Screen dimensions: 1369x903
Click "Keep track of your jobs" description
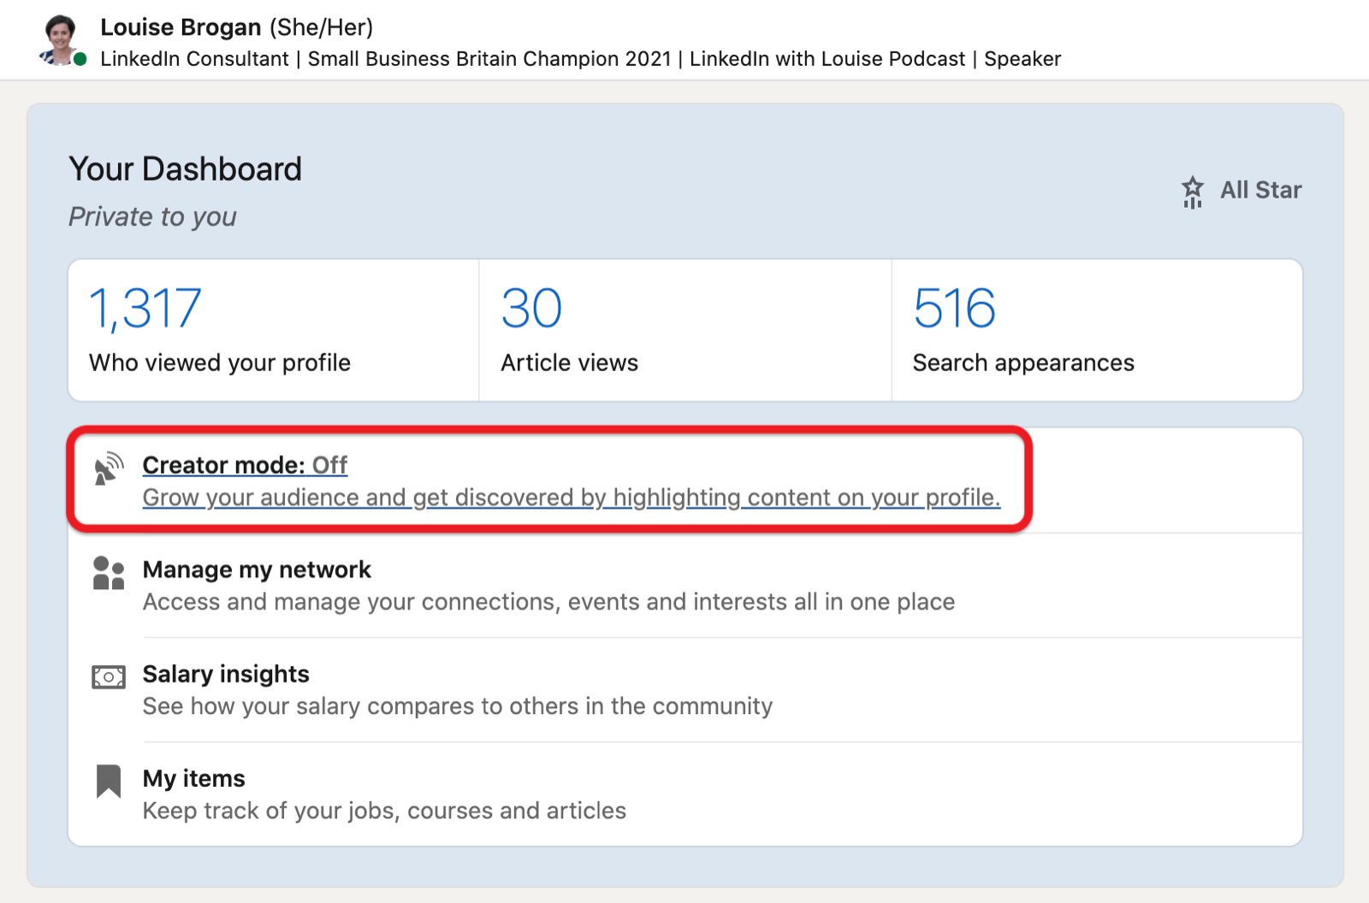click(384, 811)
